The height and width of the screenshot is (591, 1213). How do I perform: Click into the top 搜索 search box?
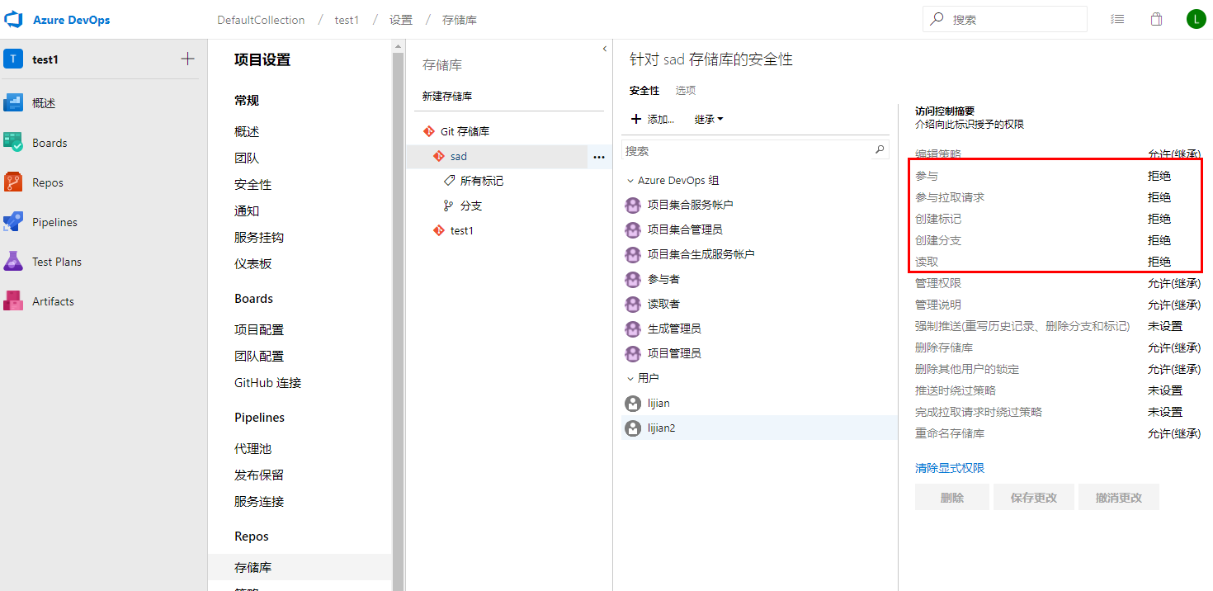tap(1005, 19)
